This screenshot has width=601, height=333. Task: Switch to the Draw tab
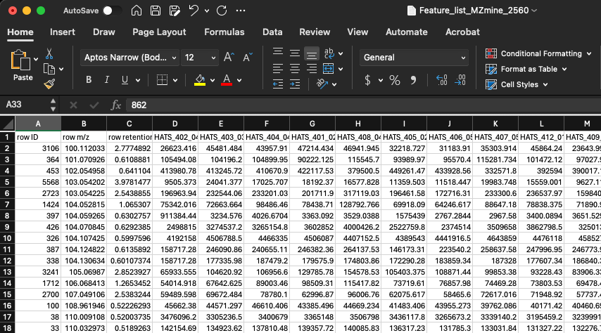click(x=104, y=32)
